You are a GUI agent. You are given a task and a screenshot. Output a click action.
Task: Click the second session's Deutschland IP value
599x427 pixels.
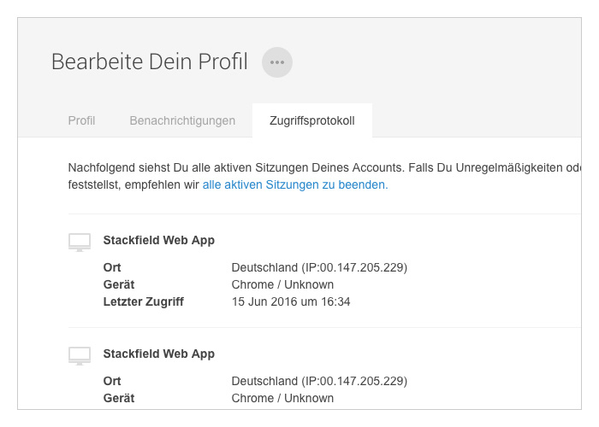[319, 381]
